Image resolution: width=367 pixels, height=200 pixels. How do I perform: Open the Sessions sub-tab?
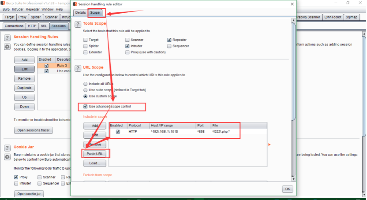pyautogui.click(x=59, y=26)
